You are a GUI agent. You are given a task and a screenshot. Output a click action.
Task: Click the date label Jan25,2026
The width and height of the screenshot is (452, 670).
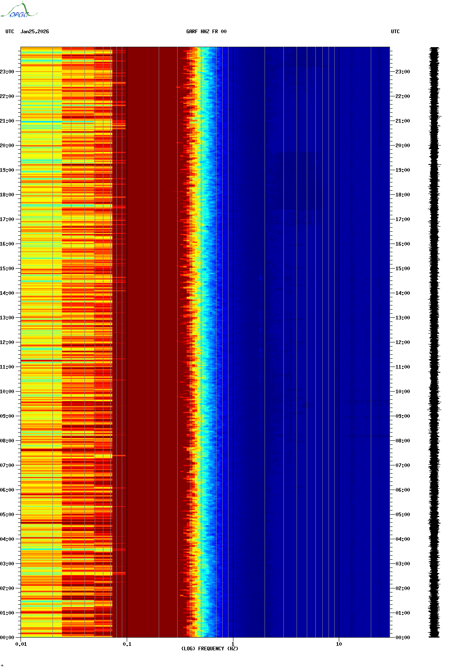coord(35,32)
